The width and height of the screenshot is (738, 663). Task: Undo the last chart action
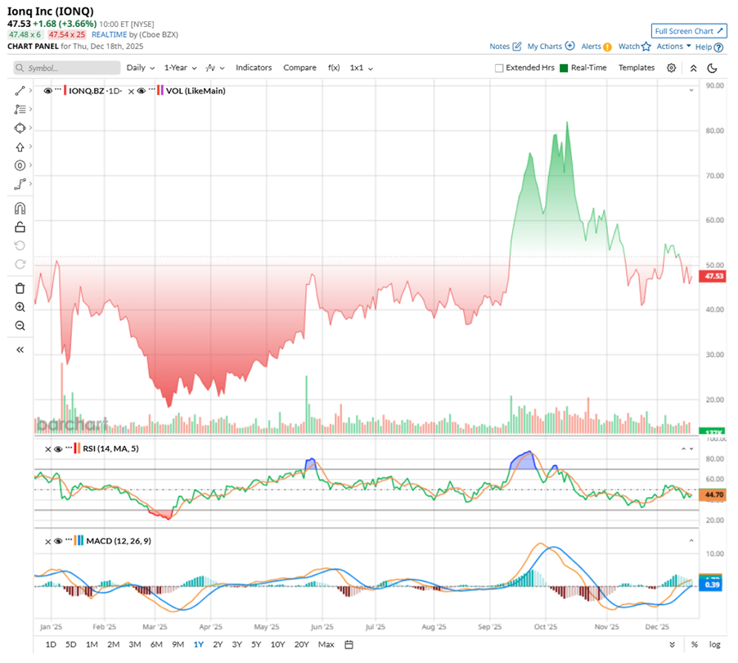[20, 246]
